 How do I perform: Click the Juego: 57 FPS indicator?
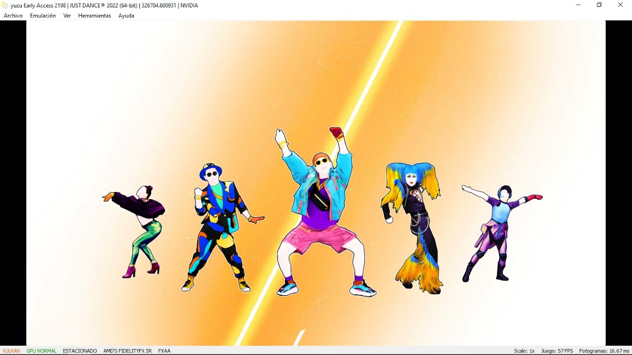click(x=557, y=351)
